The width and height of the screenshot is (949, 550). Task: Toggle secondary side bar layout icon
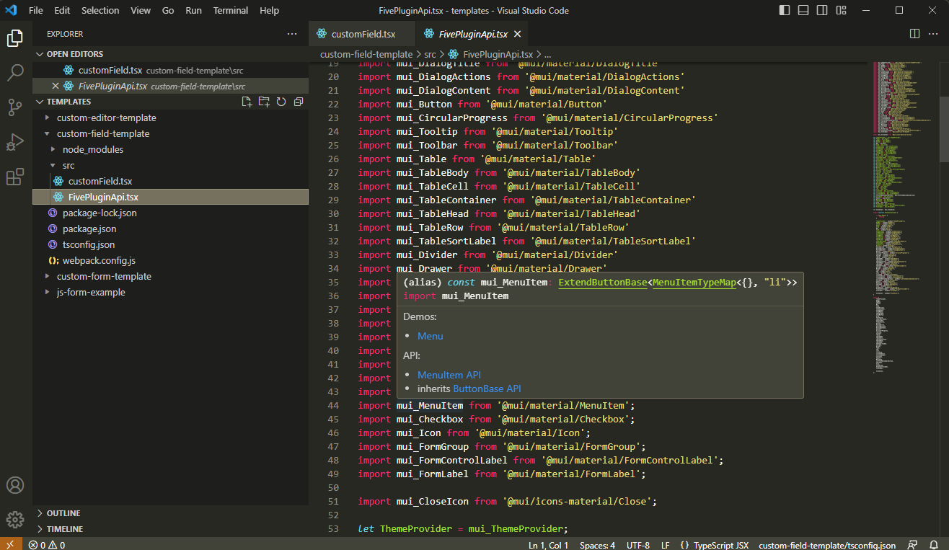pos(822,11)
